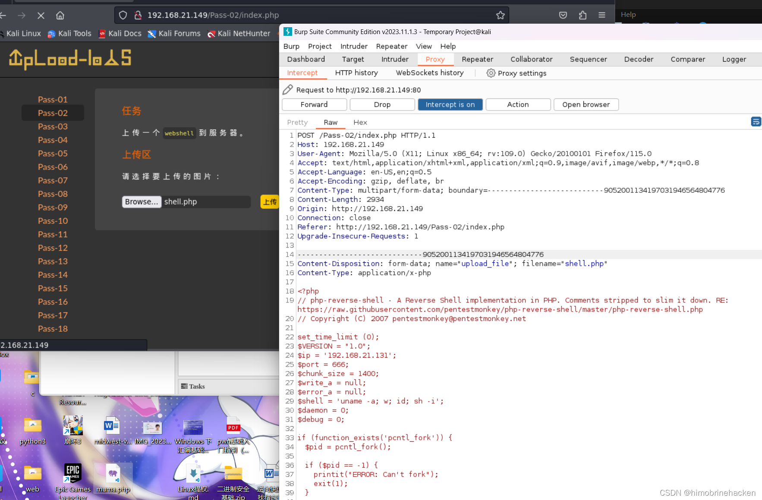Switch to the Repeater tab in Burp

pyautogui.click(x=477, y=59)
